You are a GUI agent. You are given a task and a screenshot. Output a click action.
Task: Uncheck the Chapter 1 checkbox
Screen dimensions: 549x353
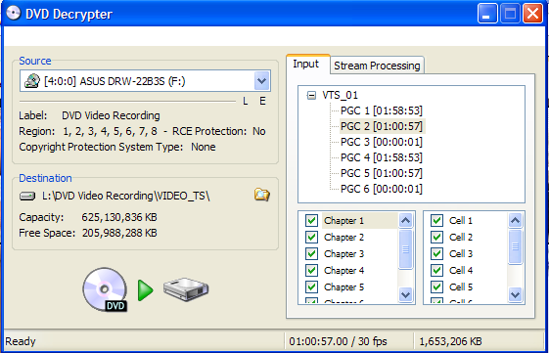(x=311, y=220)
